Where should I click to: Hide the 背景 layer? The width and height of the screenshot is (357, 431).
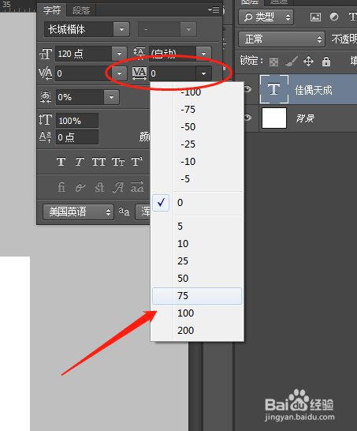click(x=247, y=118)
